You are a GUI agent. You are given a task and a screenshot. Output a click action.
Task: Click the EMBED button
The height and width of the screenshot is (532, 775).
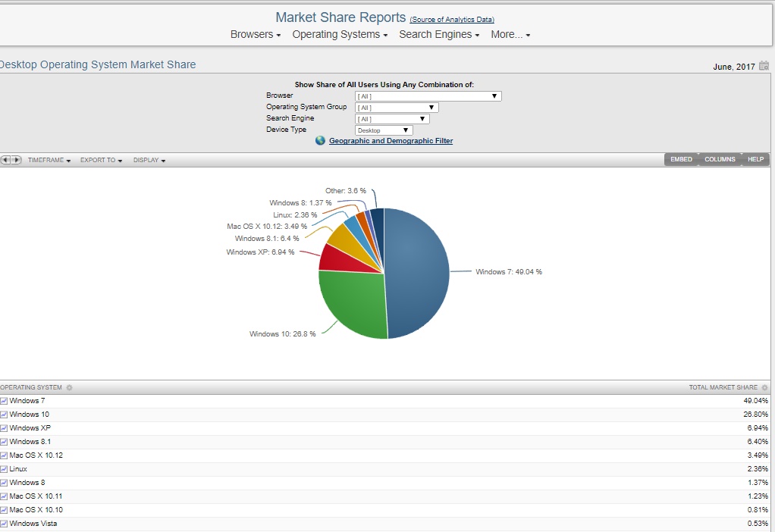coord(681,160)
